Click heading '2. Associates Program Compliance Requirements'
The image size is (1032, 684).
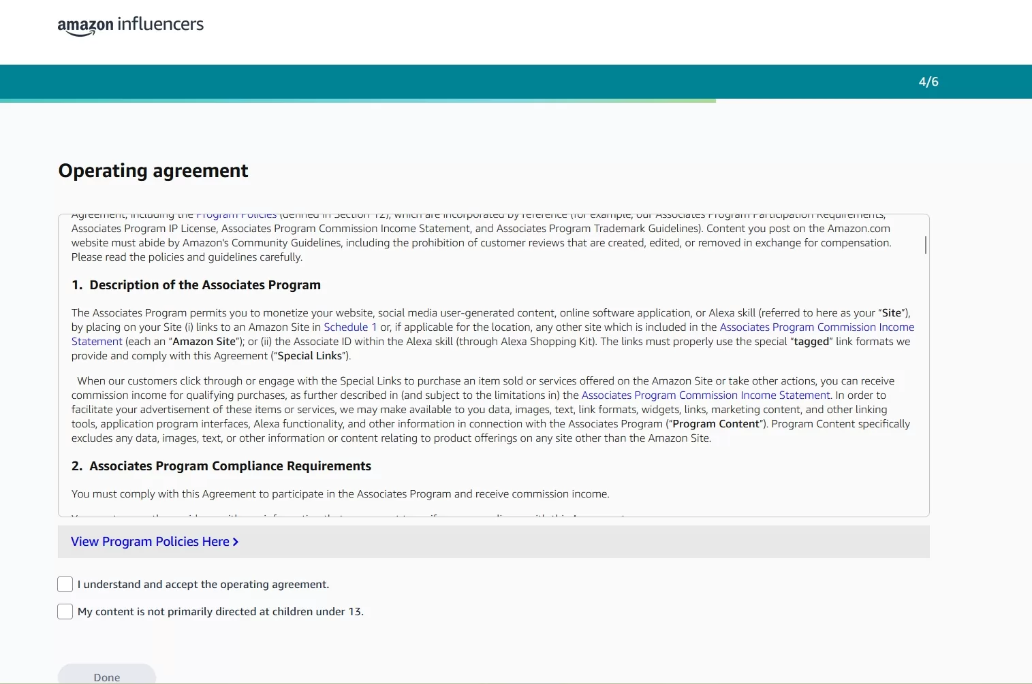click(221, 466)
